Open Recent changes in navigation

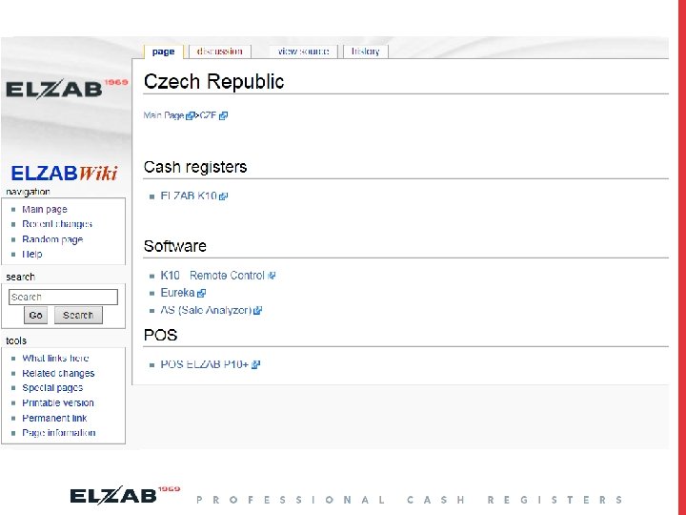(57, 224)
